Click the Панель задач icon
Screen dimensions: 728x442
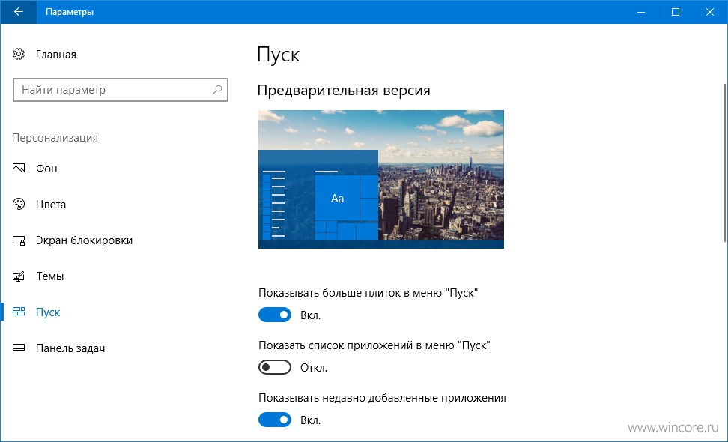19,348
